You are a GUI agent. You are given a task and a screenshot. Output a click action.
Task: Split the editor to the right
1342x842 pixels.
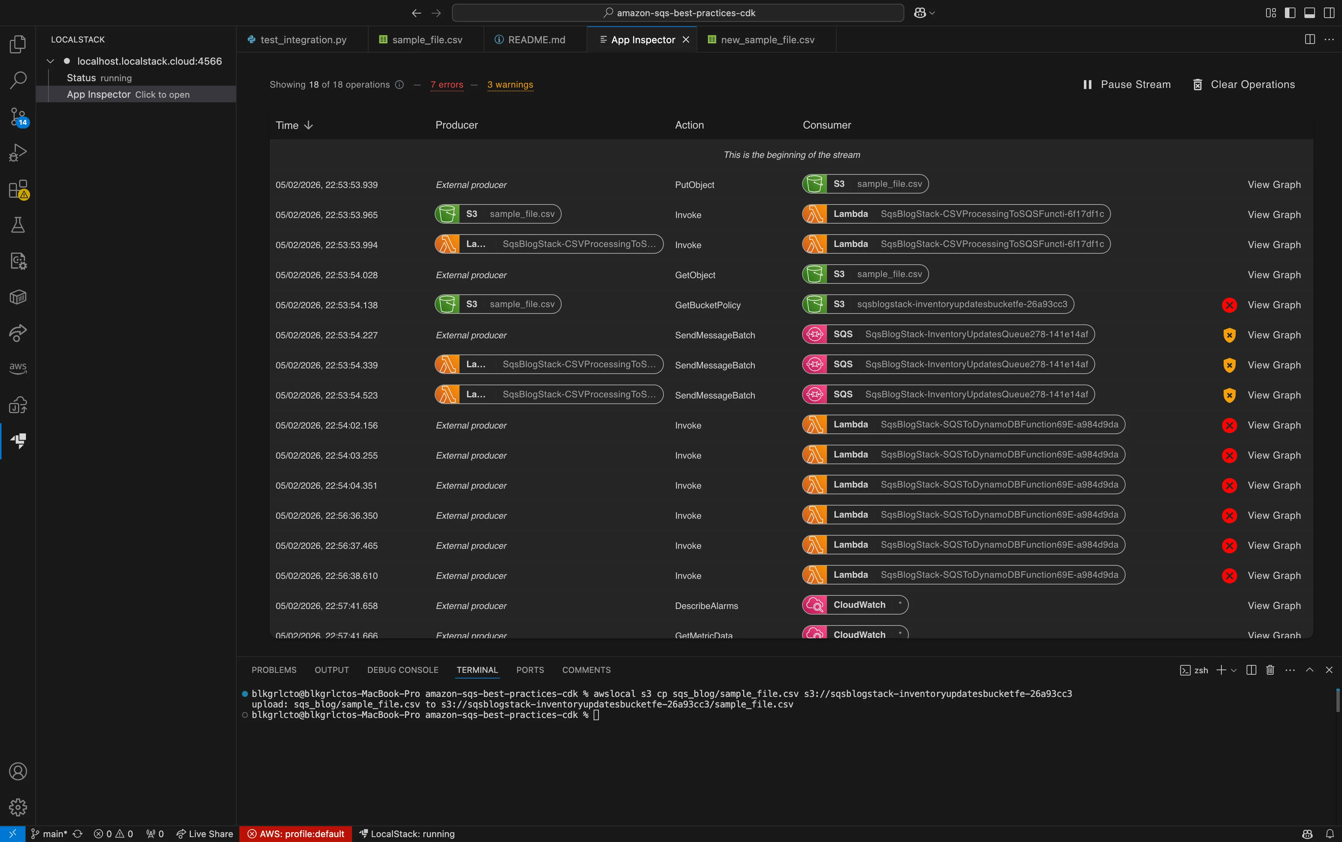(1310, 39)
